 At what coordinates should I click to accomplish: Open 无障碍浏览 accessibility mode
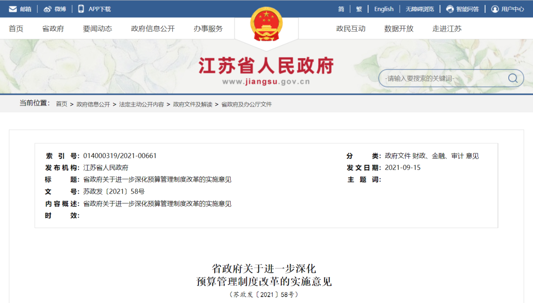point(420,9)
